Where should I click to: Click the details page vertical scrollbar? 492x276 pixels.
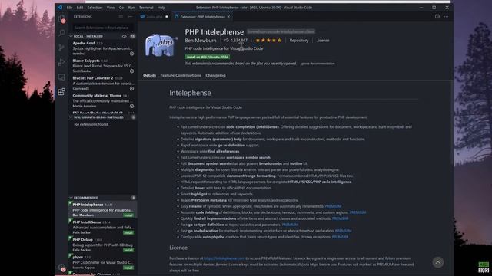click(452, 122)
